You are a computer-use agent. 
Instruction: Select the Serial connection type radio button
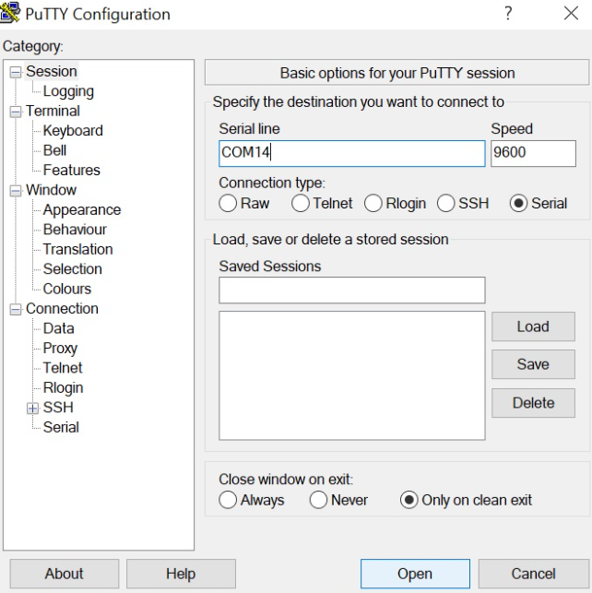(518, 203)
